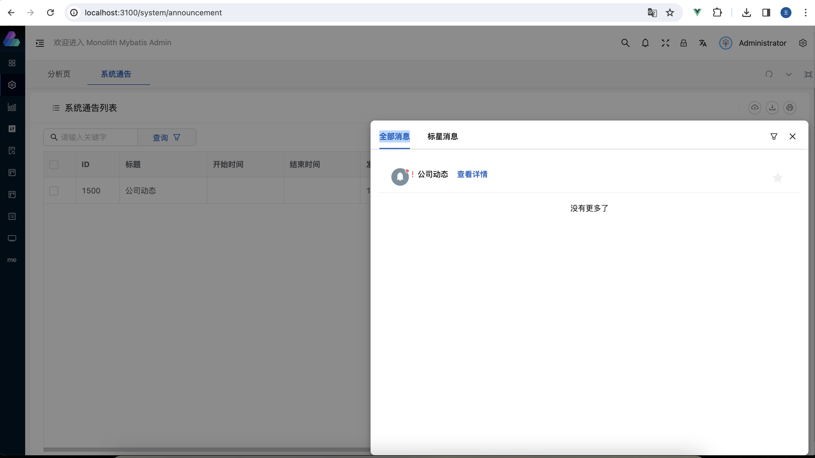Click the 请输入关键字 search field

(x=95, y=138)
